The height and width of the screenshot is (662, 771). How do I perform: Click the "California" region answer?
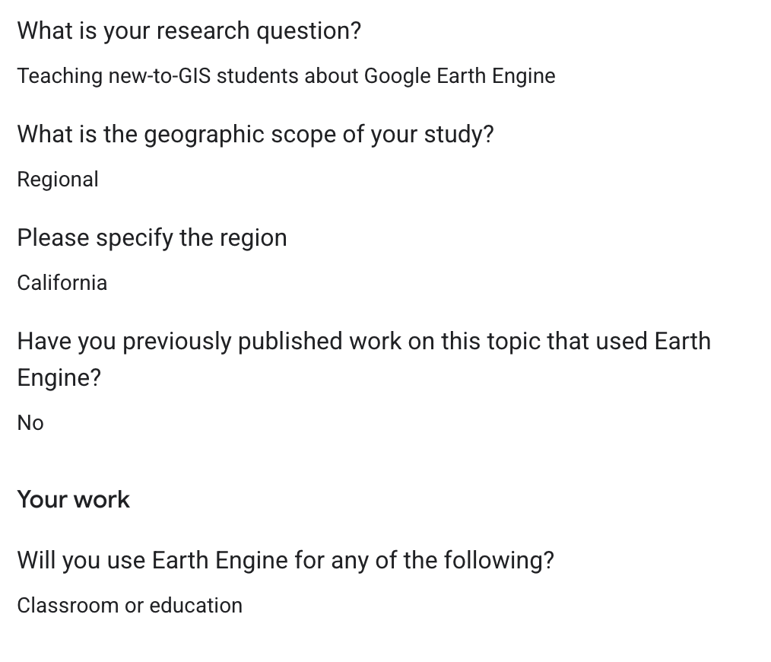[62, 283]
